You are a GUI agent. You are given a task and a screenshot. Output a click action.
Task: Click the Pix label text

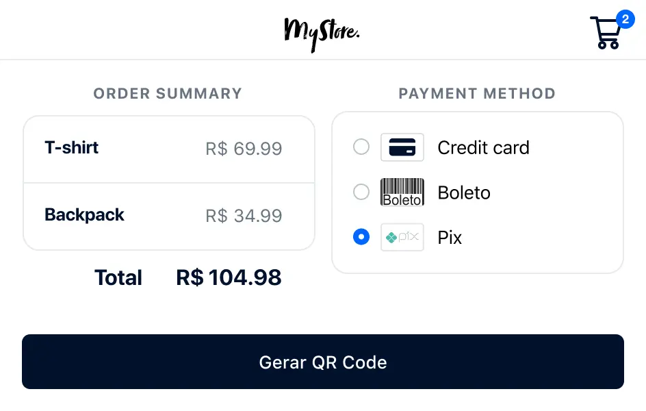tap(450, 238)
